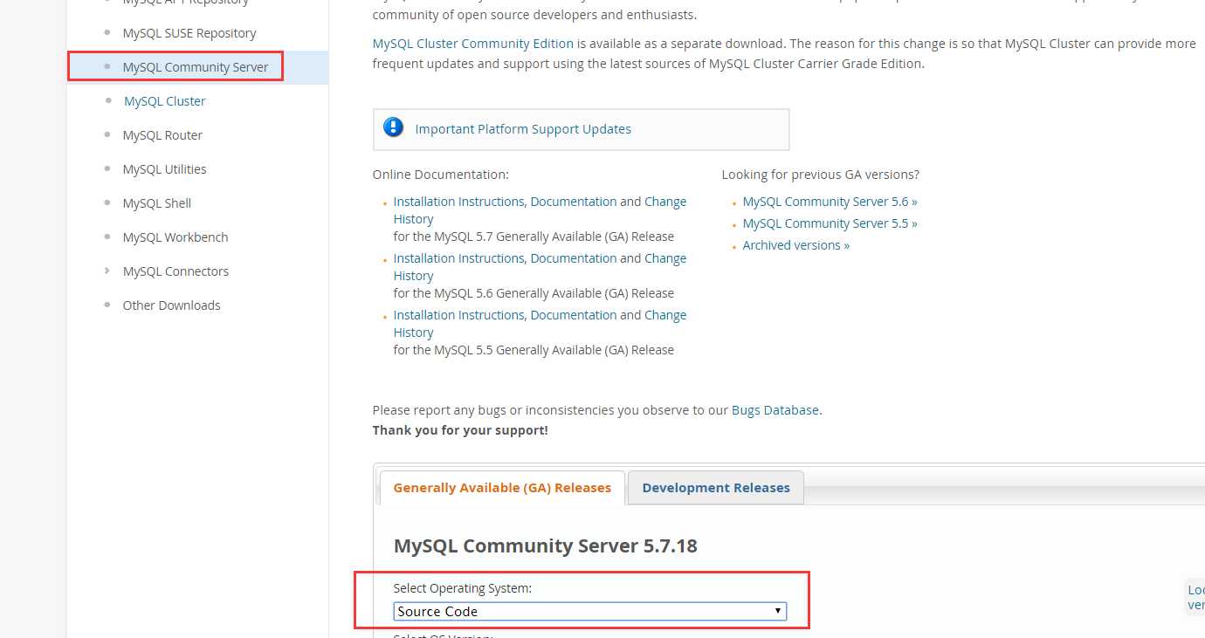Open Other Downloads in sidebar

tap(171, 305)
